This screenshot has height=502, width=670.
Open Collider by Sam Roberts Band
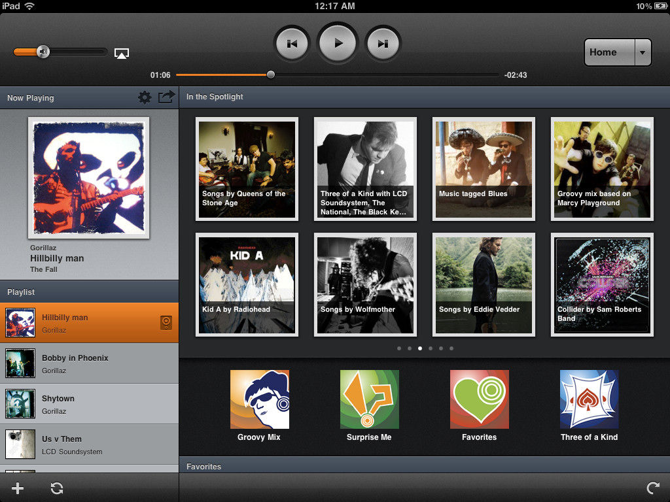tap(602, 285)
